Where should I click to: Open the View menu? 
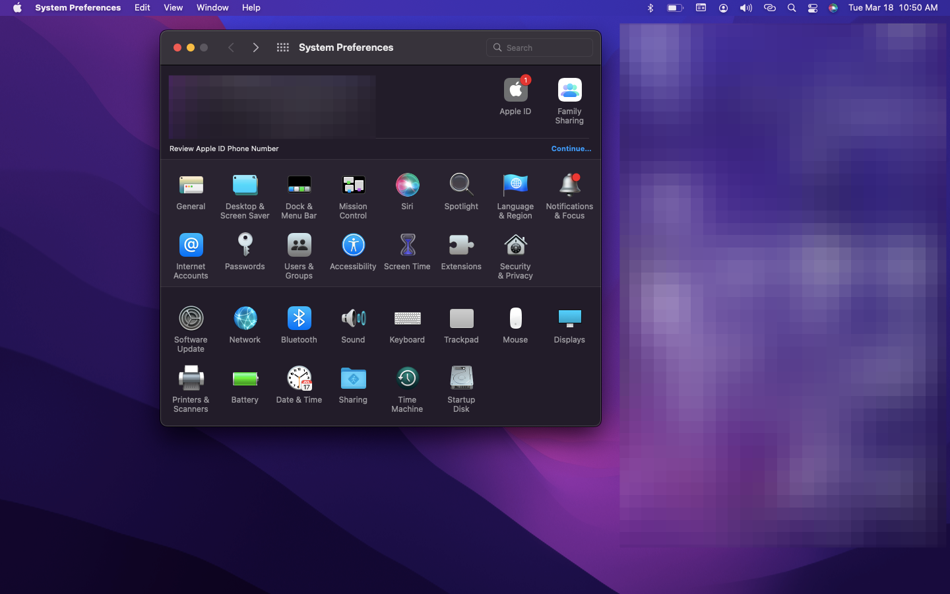(174, 8)
